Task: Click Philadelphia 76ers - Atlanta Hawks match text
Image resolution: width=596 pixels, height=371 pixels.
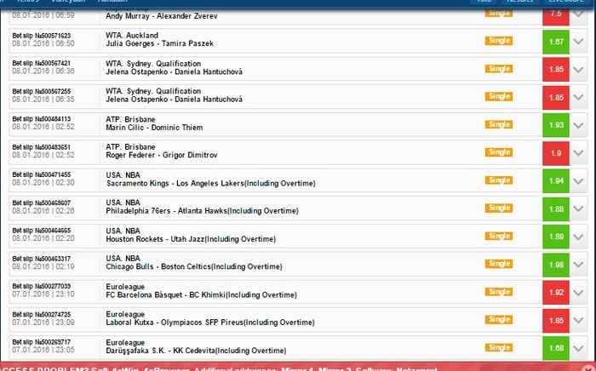Action: point(203,211)
